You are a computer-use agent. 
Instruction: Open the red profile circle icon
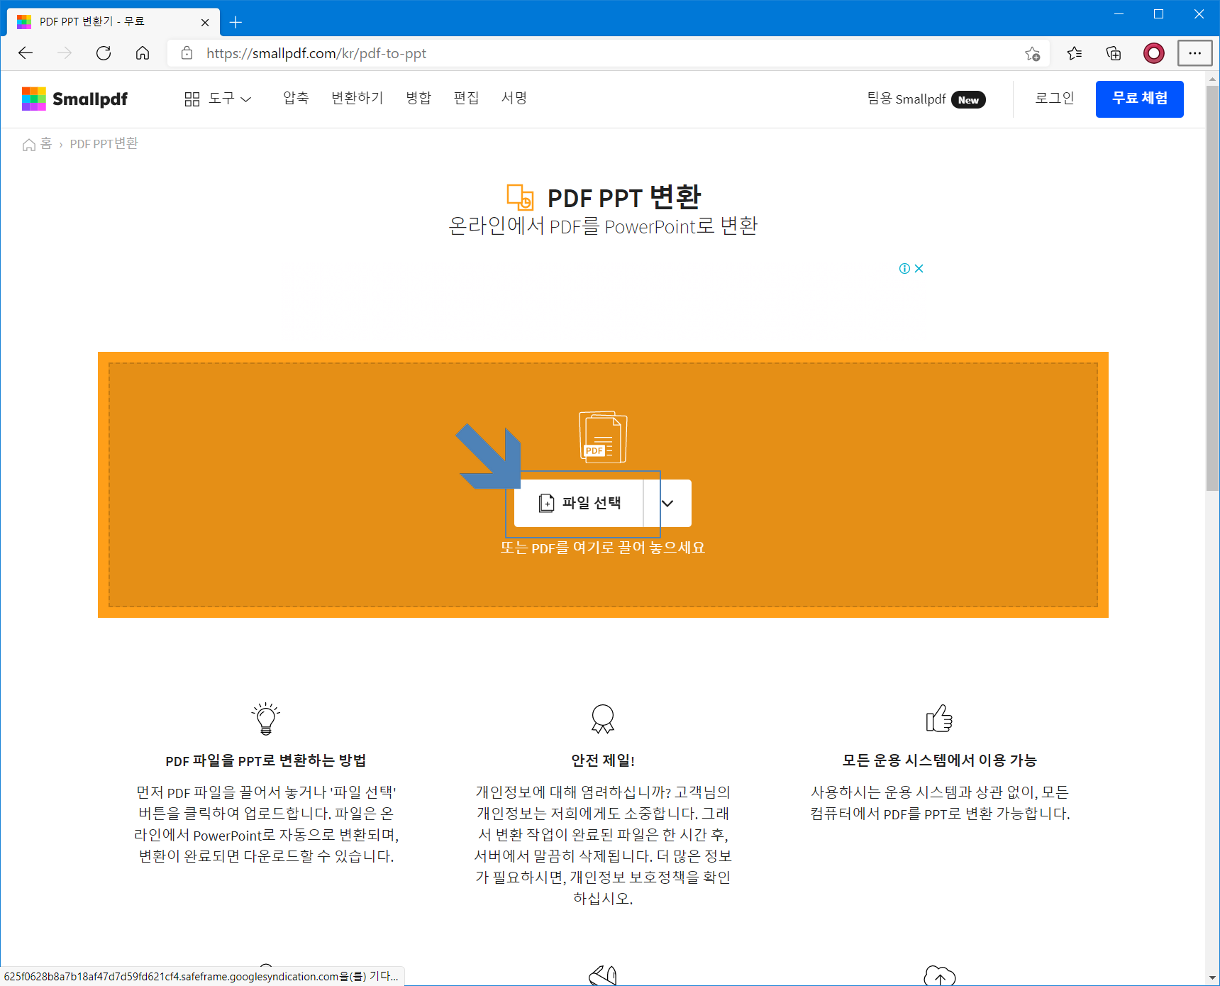1154,53
